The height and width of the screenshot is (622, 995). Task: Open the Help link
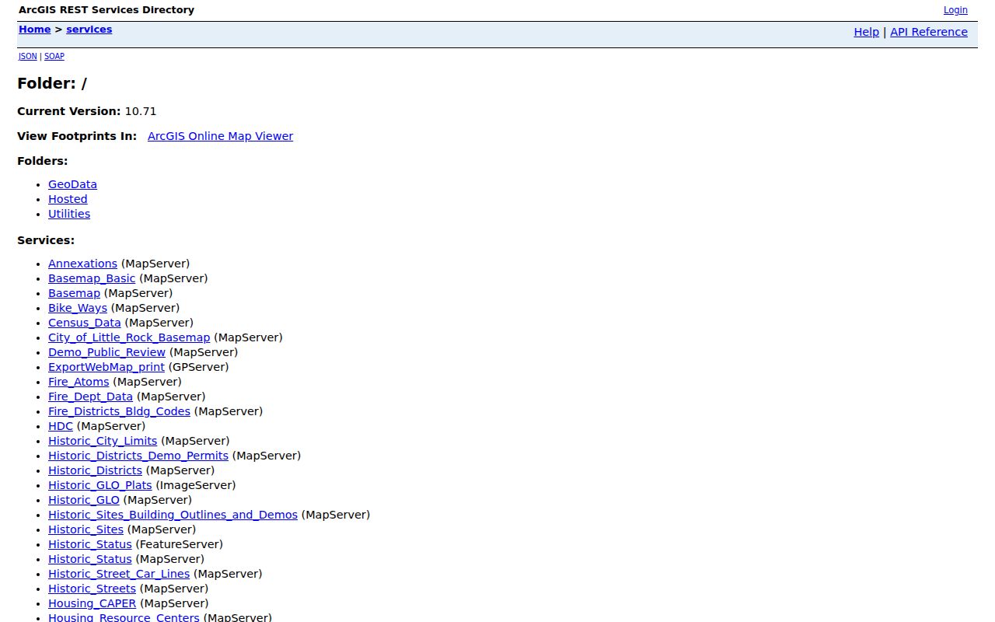866,32
